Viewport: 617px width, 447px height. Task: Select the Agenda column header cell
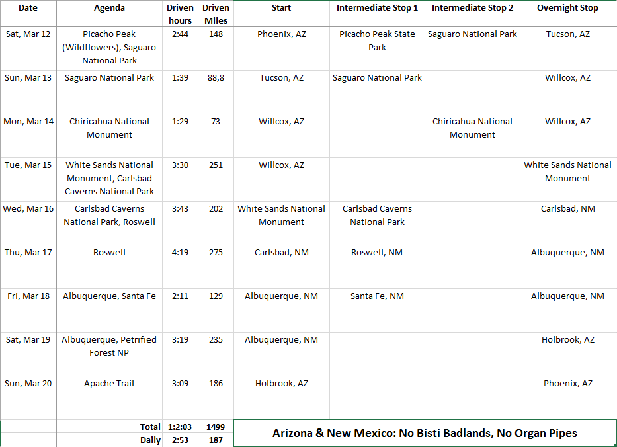[x=109, y=8]
